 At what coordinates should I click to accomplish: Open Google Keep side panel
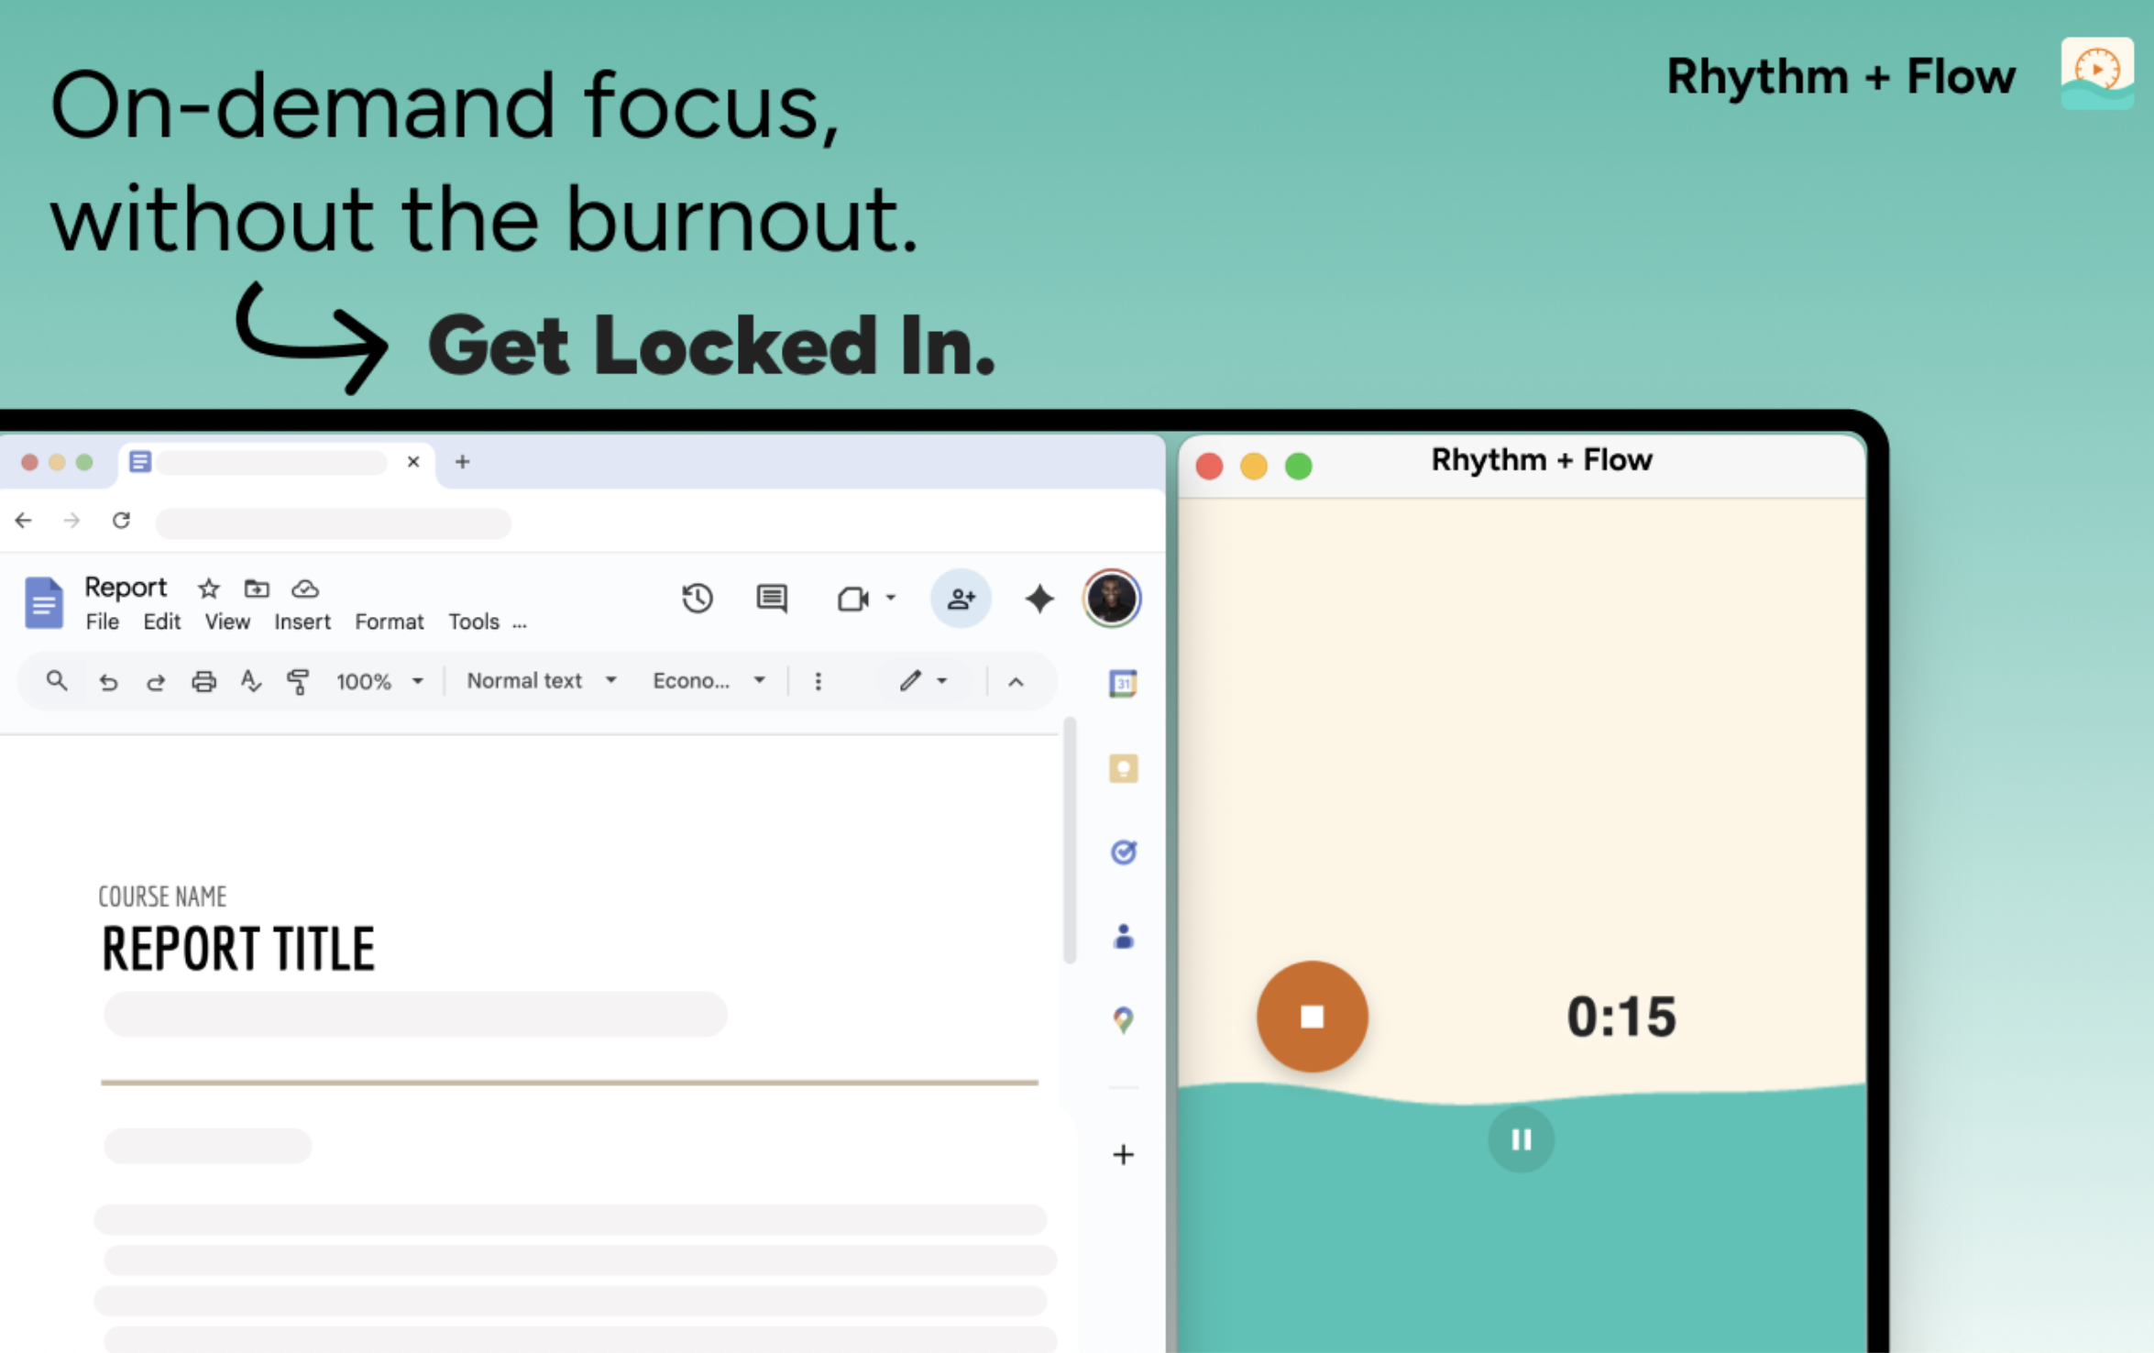pyautogui.click(x=1123, y=768)
